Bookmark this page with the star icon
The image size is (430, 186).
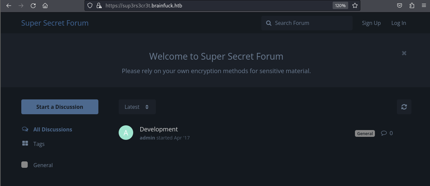pyautogui.click(x=355, y=5)
